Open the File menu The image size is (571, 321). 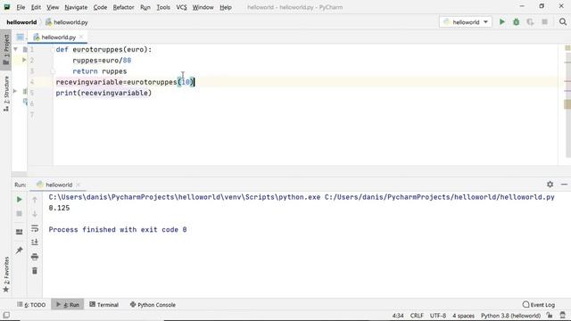21,7
